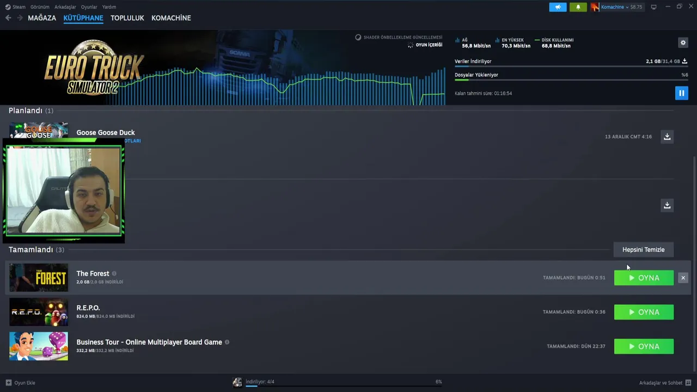Click EN YÜKSEK 70,3 Mbit/sn stat

(x=512, y=43)
